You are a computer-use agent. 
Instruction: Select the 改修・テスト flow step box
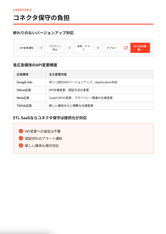tap(83, 48)
